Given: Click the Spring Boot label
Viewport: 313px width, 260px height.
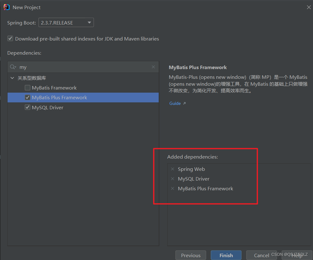Looking at the screenshot, I should (21, 23).
